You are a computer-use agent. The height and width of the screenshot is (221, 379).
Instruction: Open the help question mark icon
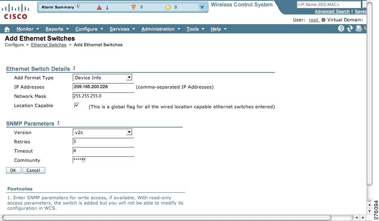pyautogui.click(x=341, y=29)
